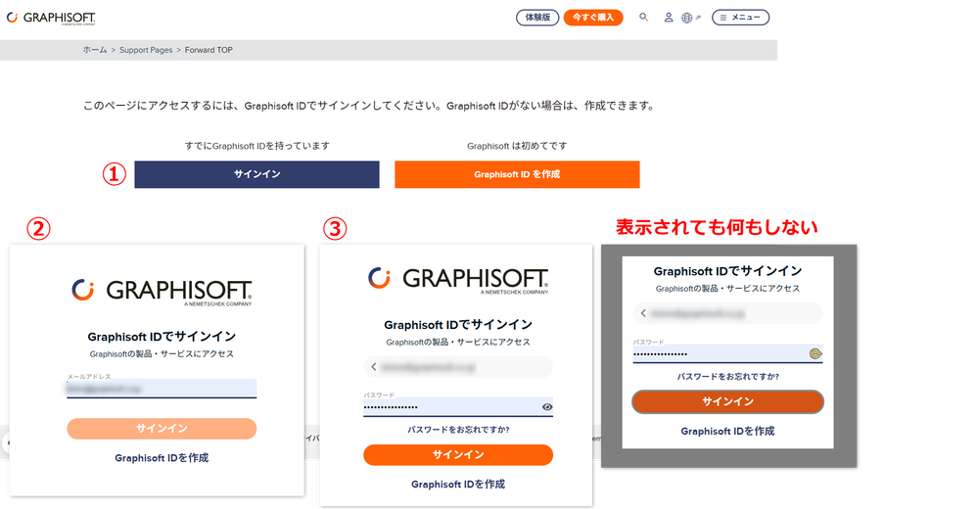Click Graphisoft logo in panel 3

[458, 279]
